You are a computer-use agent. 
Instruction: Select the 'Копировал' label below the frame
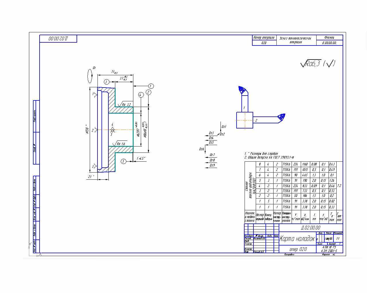click(x=289, y=254)
